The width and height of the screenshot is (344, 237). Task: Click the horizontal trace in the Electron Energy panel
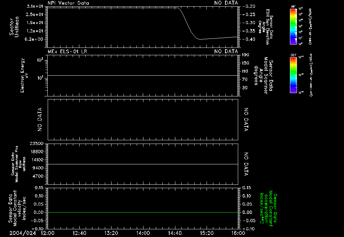point(143,75)
